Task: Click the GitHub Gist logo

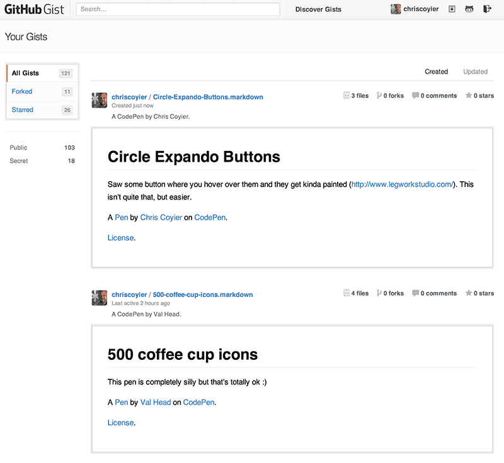Action: pyautogui.click(x=35, y=9)
